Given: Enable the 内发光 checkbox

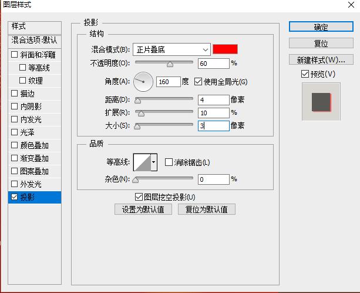Looking at the screenshot, I should point(15,119).
